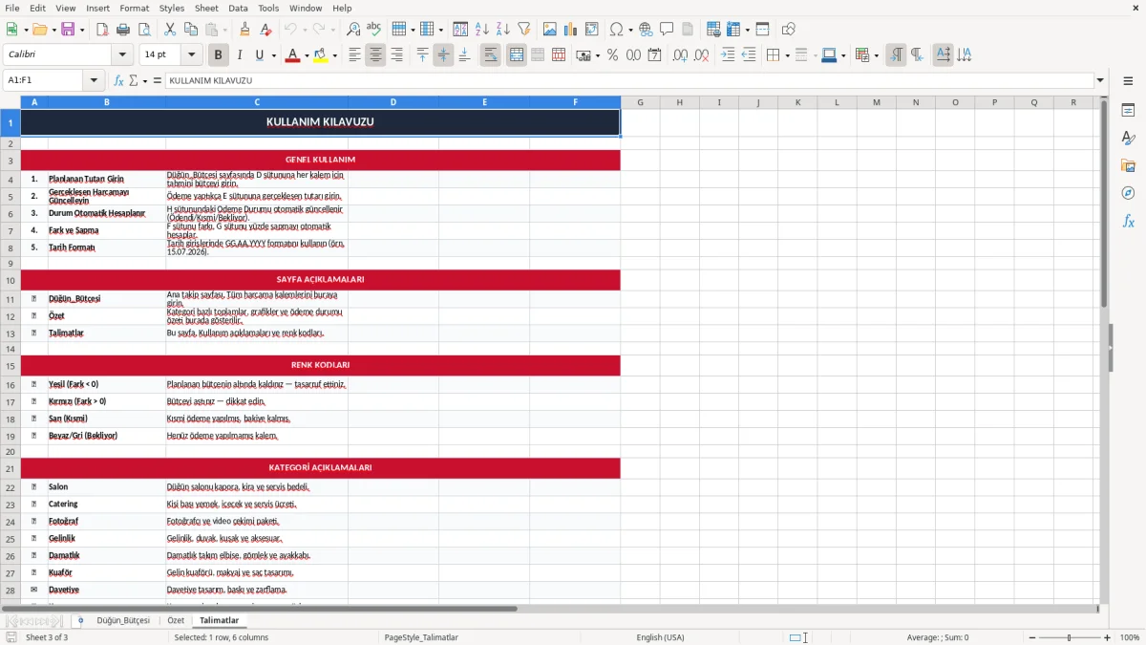Image resolution: width=1146 pixels, height=645 pixels.
Task: Click the Save document icon
Action: (x=68, y=30)
